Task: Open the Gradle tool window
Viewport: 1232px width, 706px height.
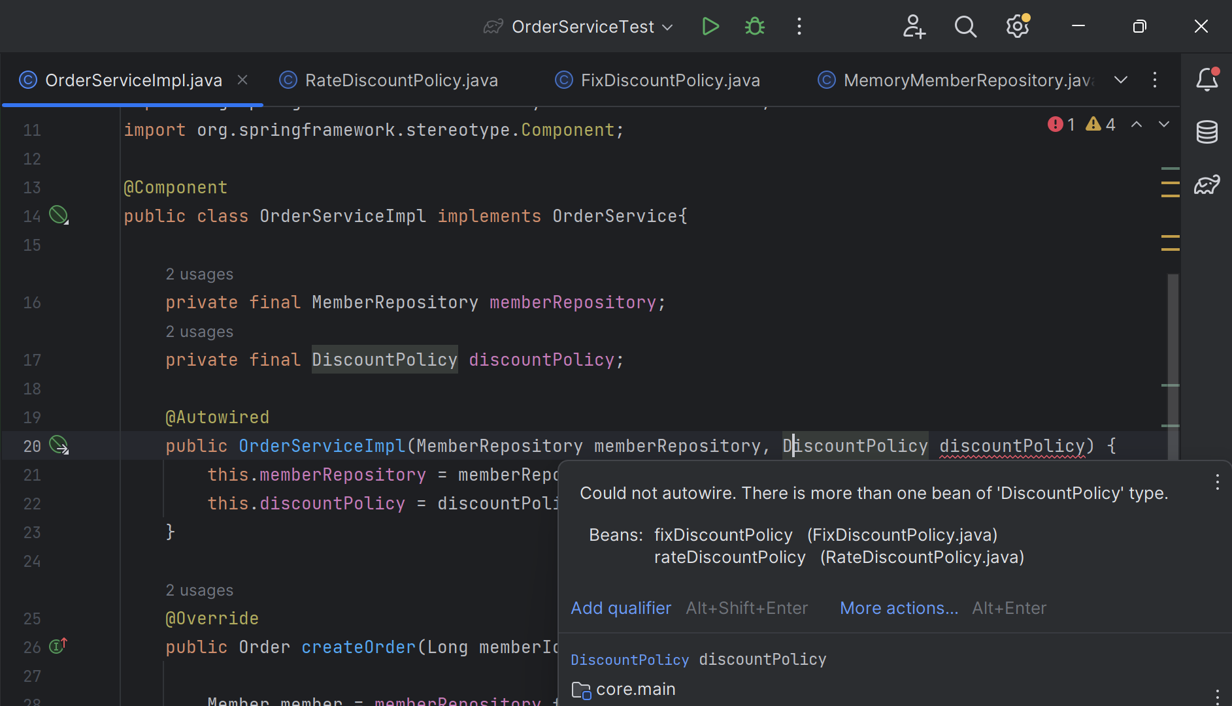Action: click(x=1207, y=185)
